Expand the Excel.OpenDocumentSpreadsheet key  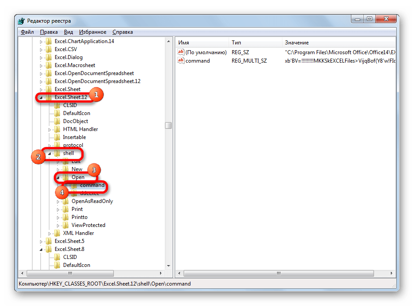[x=41, y=74]
